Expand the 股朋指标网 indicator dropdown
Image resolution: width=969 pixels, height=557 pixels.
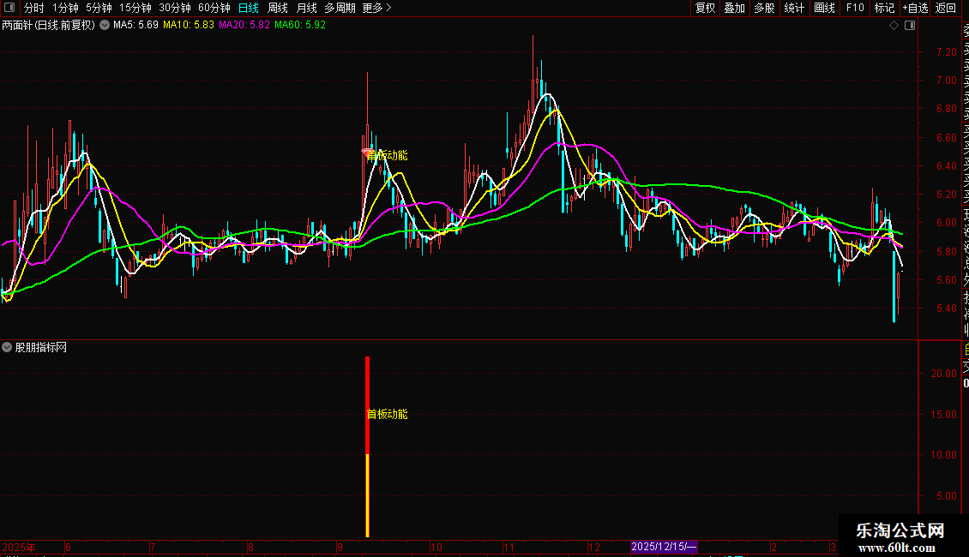(x=8, y=347)
